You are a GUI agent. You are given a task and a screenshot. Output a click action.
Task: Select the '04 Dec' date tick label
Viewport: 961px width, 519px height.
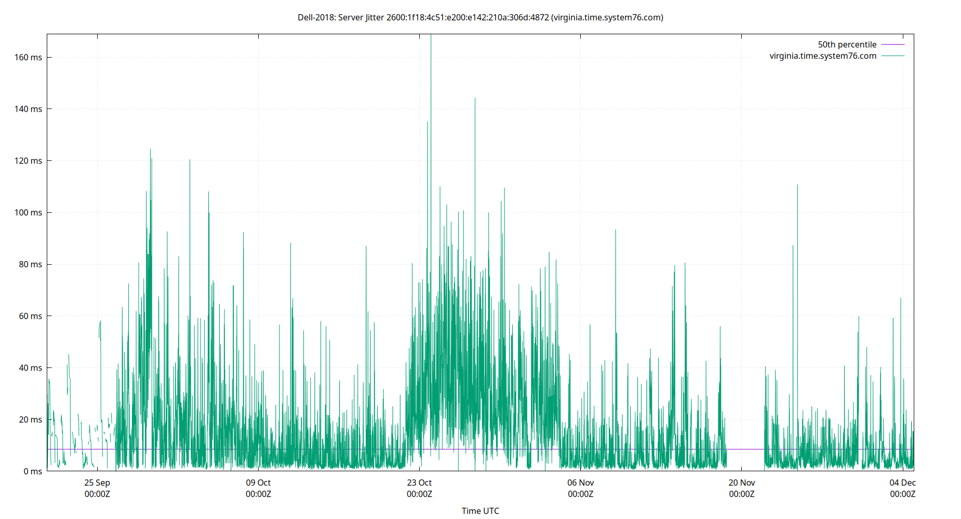pos(904,483)
